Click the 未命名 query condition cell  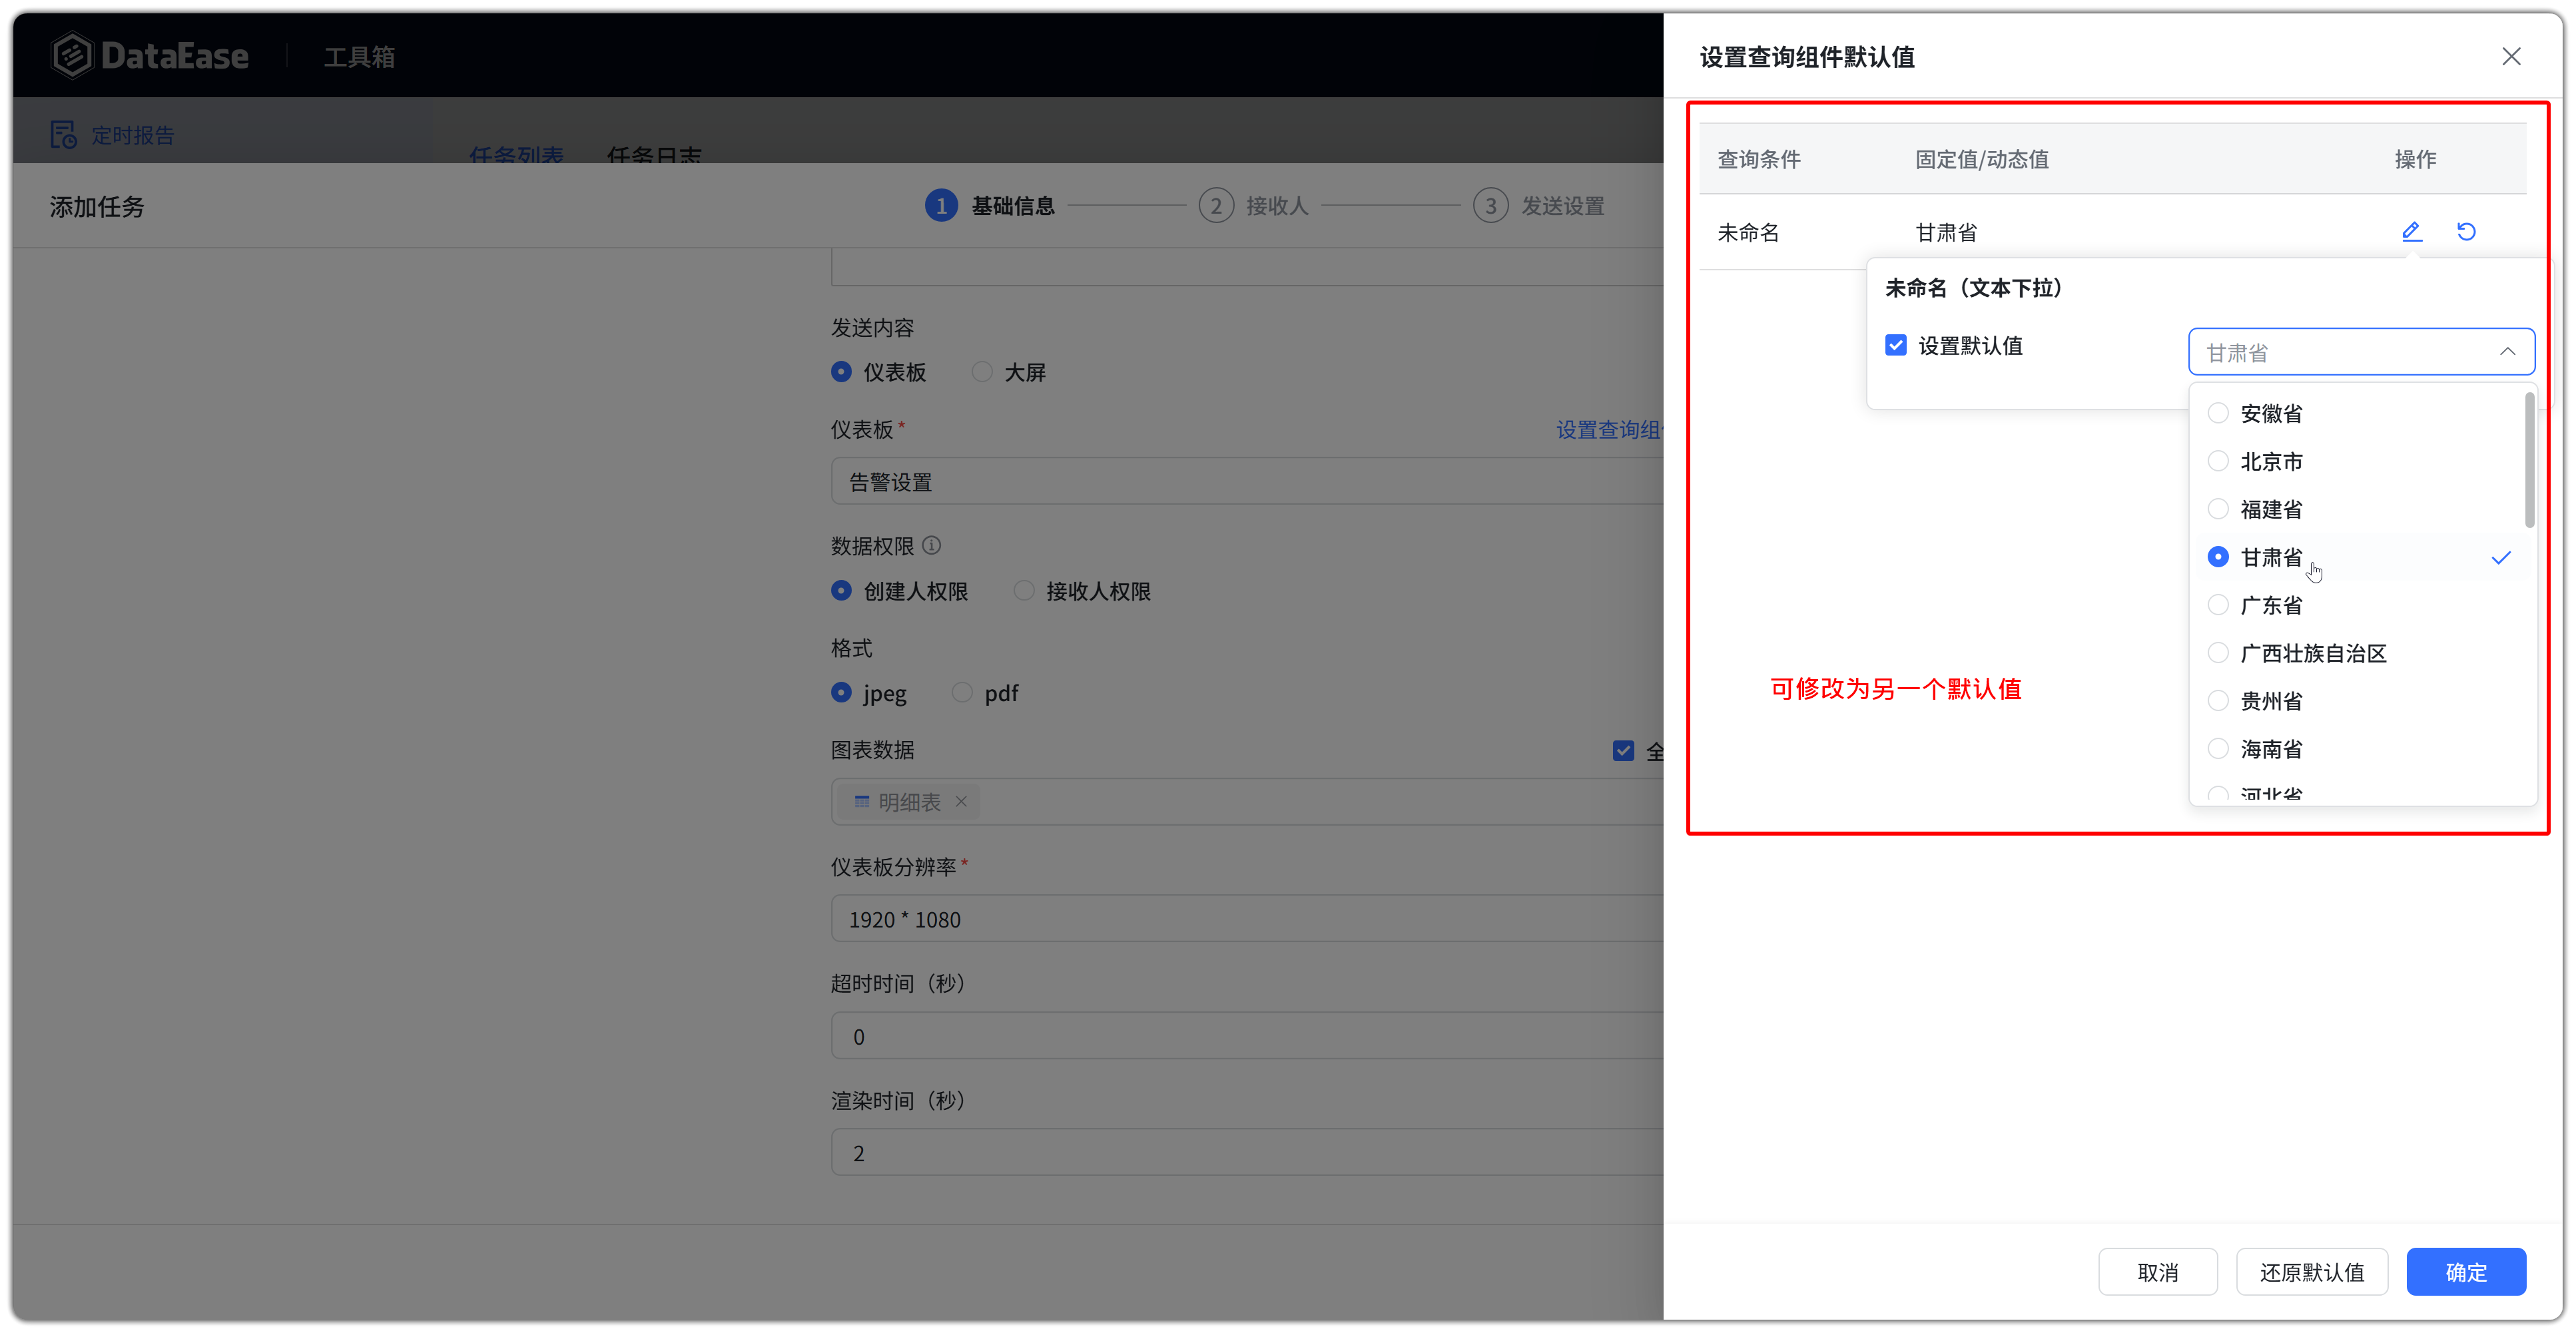click(x=1748, y=233)
